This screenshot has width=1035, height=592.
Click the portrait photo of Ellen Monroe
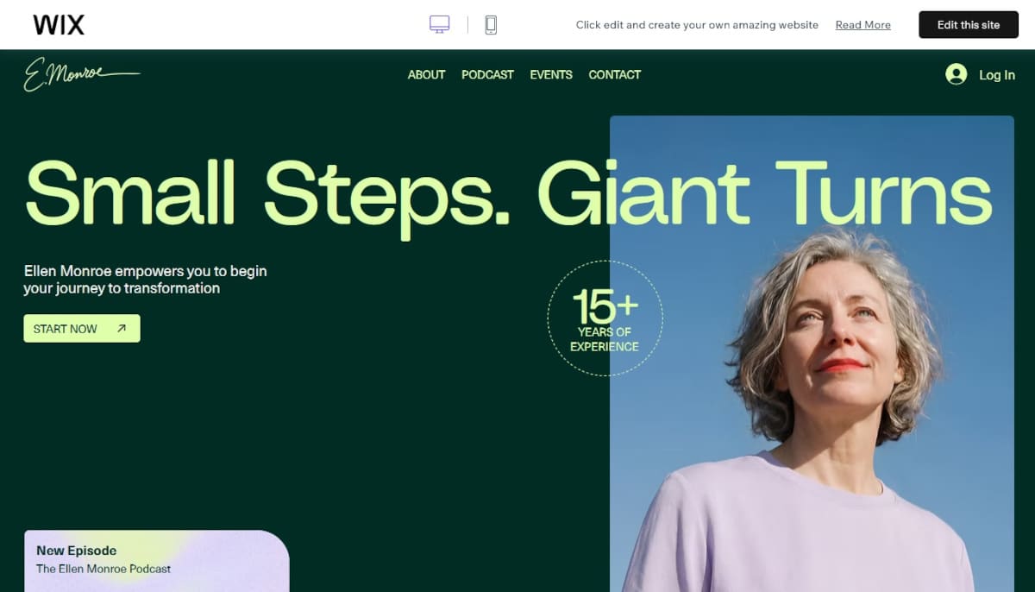point(812,354)
